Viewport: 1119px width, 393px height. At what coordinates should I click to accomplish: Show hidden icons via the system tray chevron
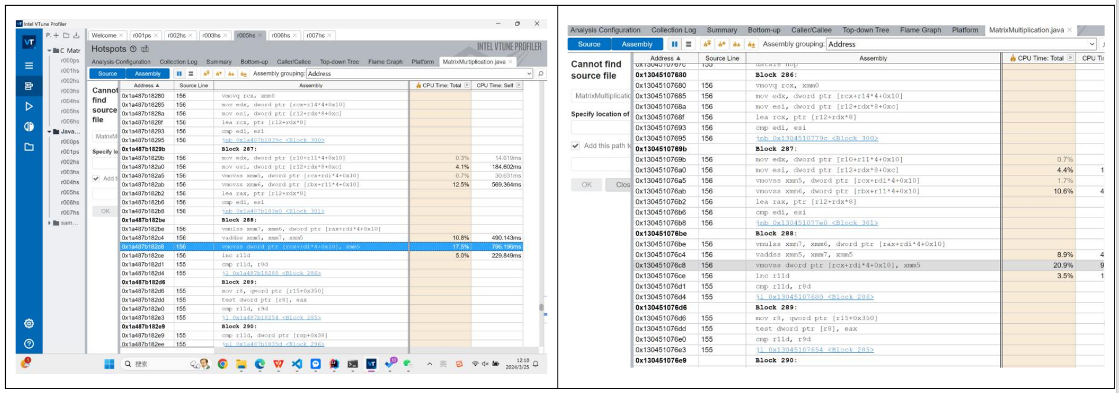coord(430,364)
